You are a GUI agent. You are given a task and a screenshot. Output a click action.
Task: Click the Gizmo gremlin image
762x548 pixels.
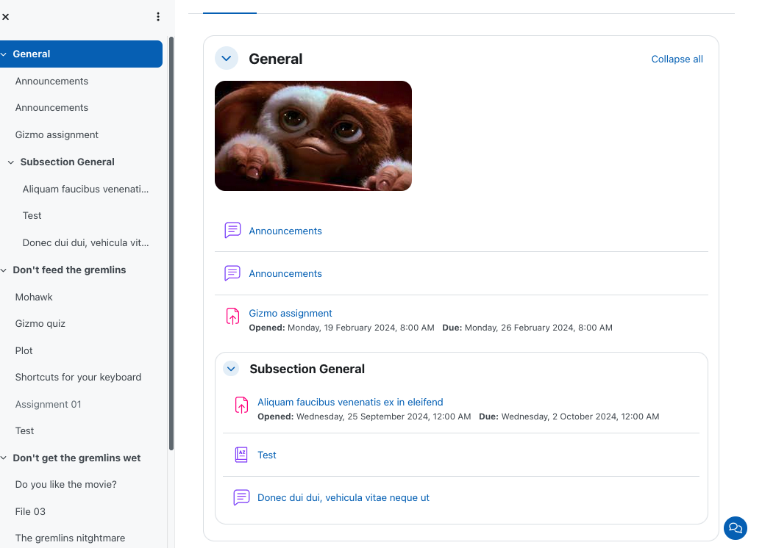click(313, 136)
